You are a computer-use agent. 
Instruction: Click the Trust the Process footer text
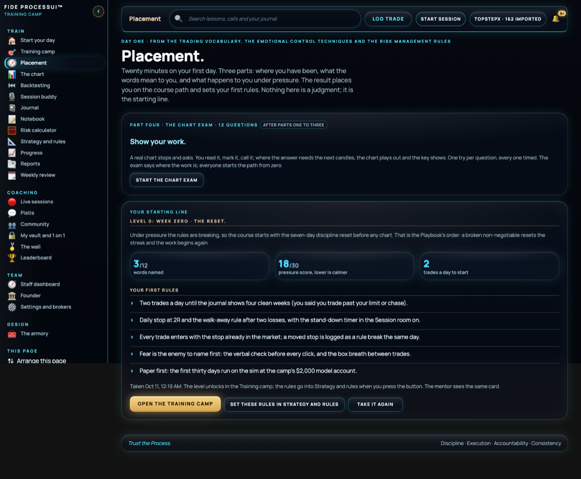(x=150, y=443)
